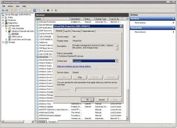Click the Stop Service square toolbar icon

pyautogui.click(x=48, y=11)
